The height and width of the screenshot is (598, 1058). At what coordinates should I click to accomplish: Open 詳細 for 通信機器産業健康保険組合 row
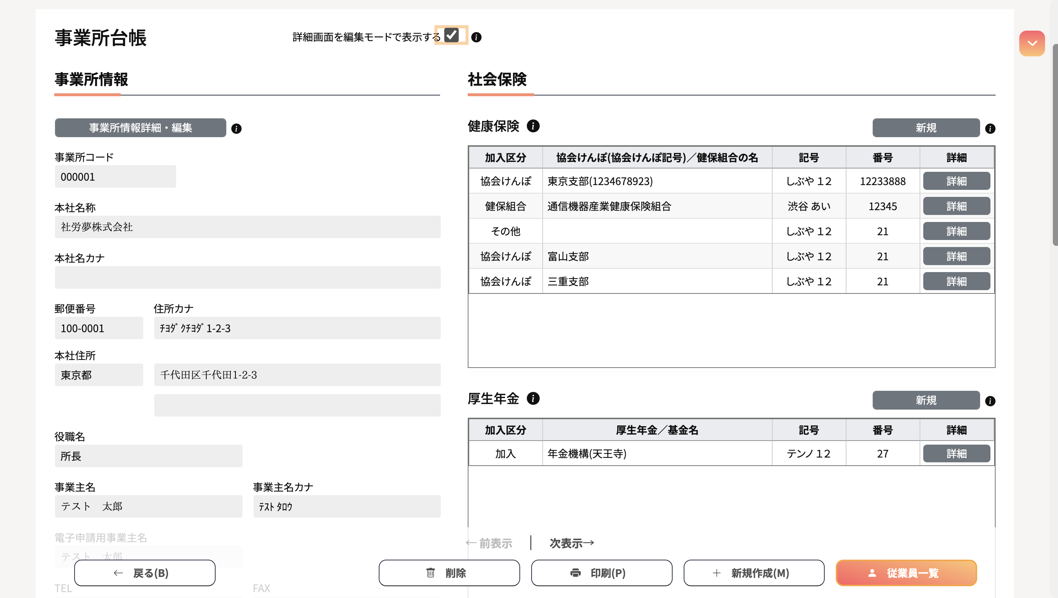pyautogui.click(x=956, y=206)
